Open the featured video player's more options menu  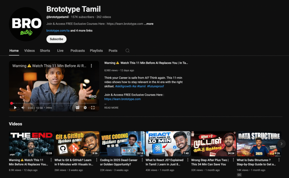pyautogui.click(x=91, y=66)
